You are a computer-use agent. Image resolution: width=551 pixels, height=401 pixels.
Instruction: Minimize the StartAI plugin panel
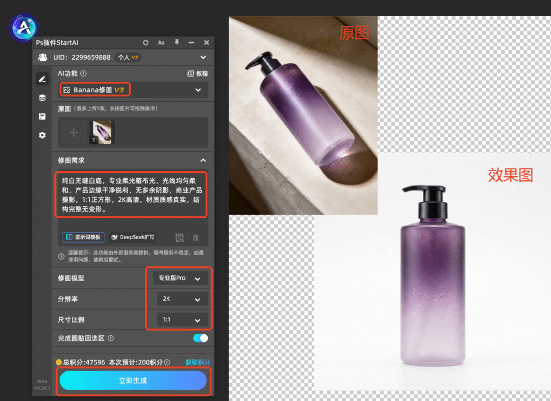(x=191, y=43)
